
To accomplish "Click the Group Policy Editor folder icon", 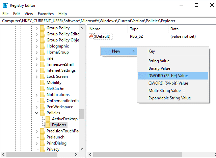I will click(x=42, y=34).
